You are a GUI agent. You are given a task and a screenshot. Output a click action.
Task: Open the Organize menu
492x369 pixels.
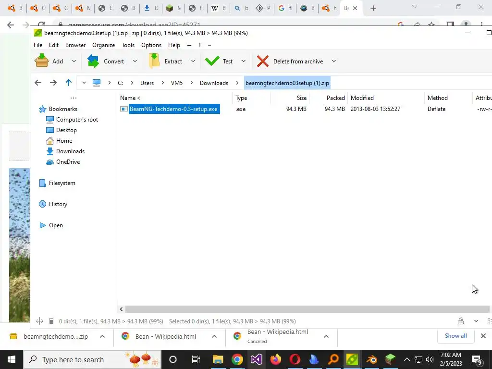pos(104,45)
